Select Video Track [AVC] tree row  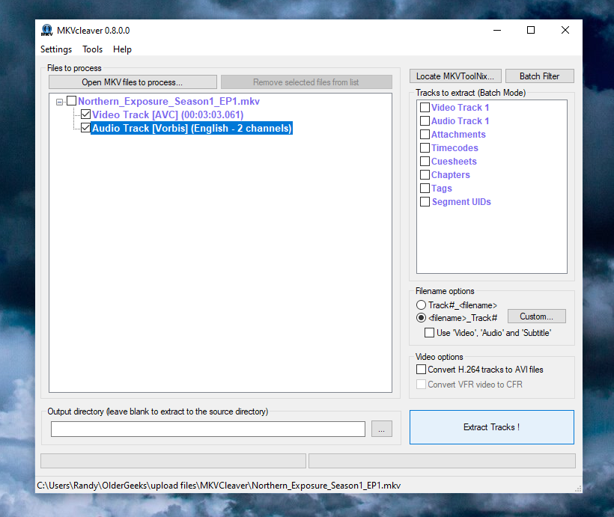point(168,114)
